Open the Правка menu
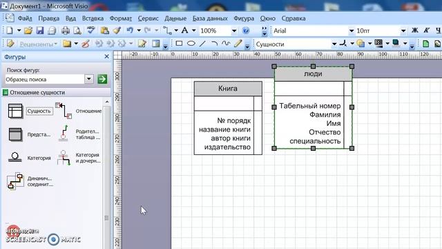Screen dimensions: 442x249 click(49, 19)
